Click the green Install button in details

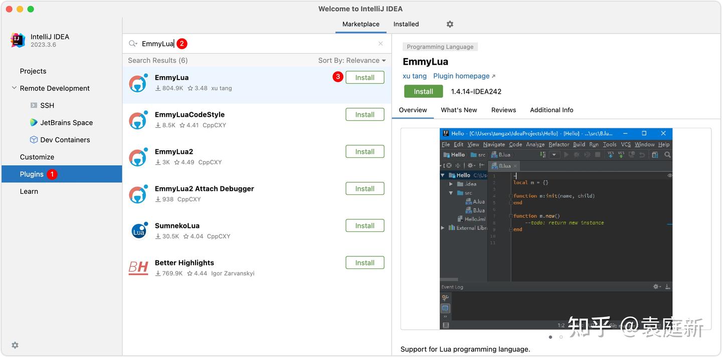[x=424, y=92]
